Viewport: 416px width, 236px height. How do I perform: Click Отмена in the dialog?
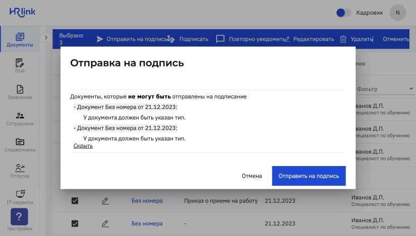pos(252,176)
